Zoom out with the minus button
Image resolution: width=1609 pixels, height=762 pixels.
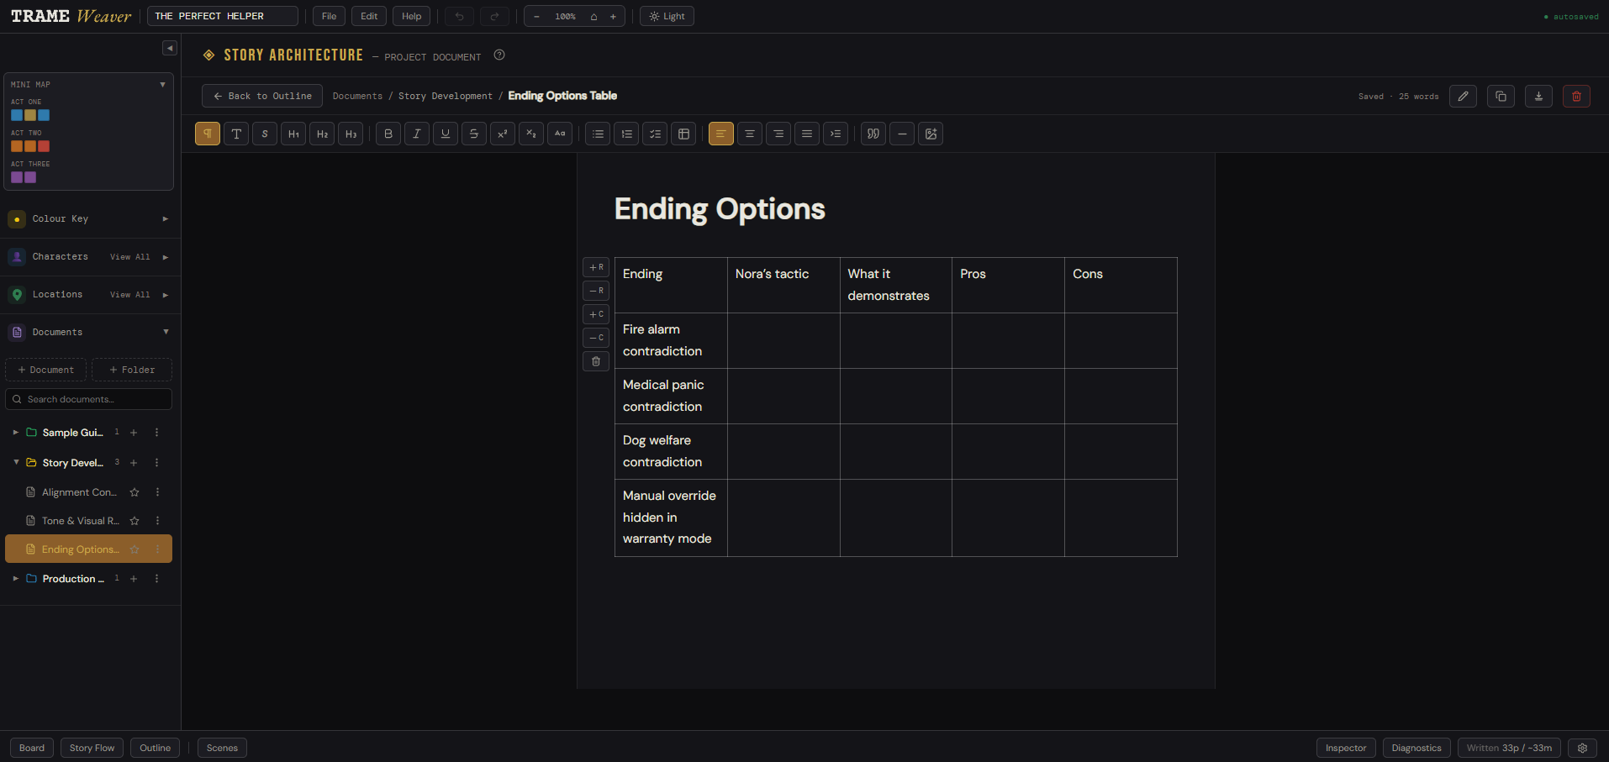click(536, 16)
